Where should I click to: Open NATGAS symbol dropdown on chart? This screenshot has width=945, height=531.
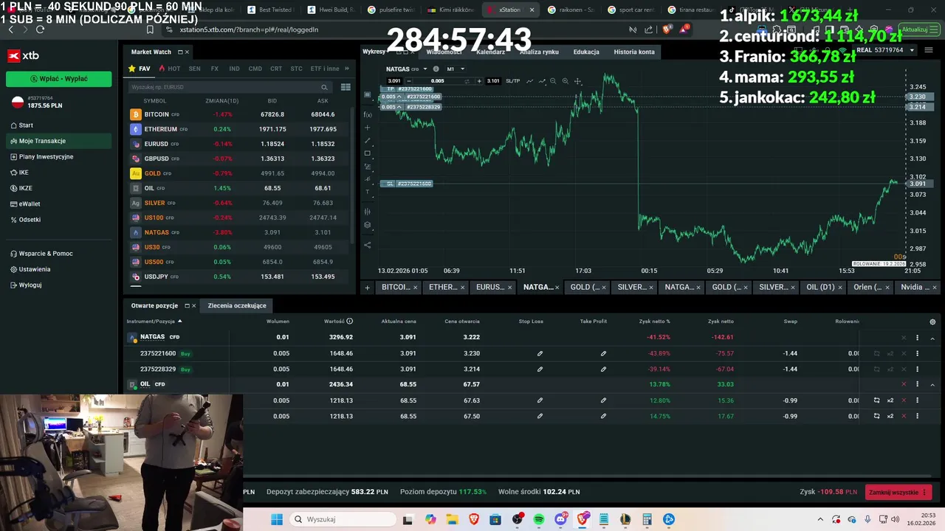point(426,69)
